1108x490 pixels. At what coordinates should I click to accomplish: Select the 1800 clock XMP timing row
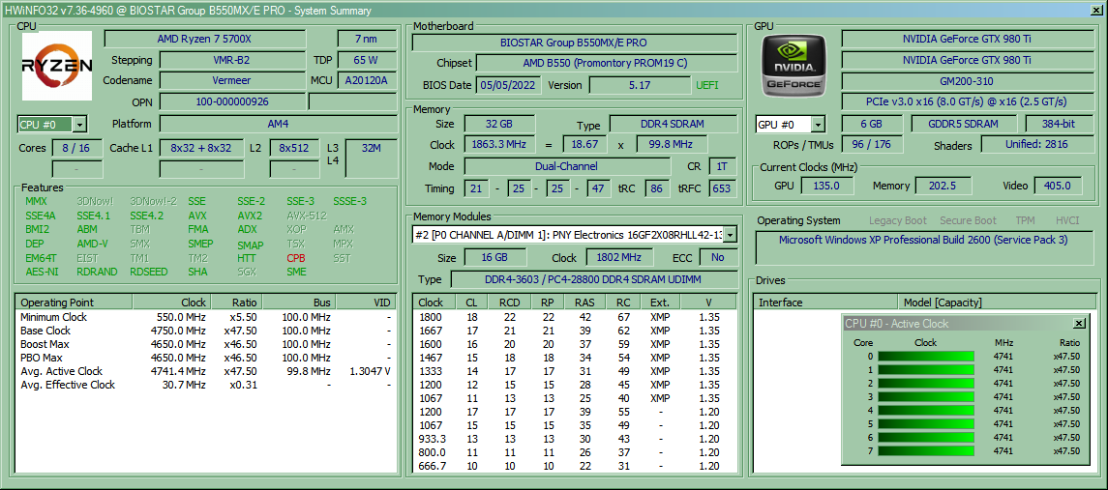point(574,317)
